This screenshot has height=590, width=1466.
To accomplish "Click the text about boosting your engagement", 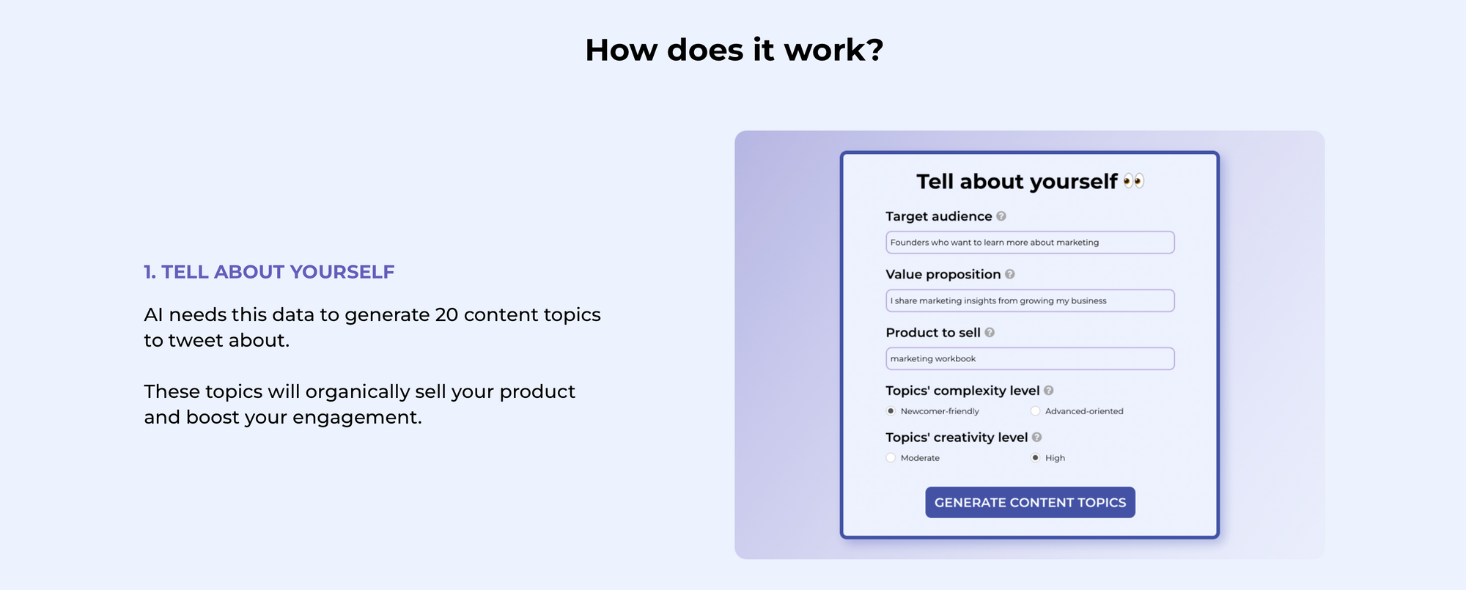I will [x=359, y=404].
